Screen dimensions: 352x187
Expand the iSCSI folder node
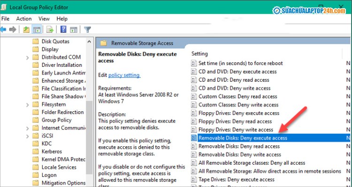pyautogui.click(x=28, y=136)
